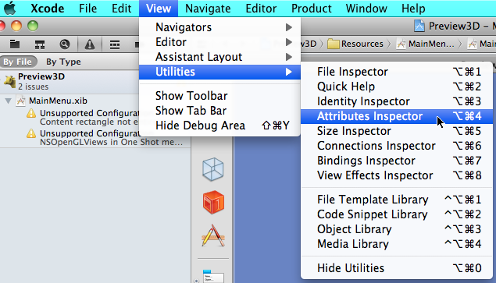The height and width of the screenshot is (283, 496).
Task: Switch issue grouping to By File
Action: (x=18, y=62)
